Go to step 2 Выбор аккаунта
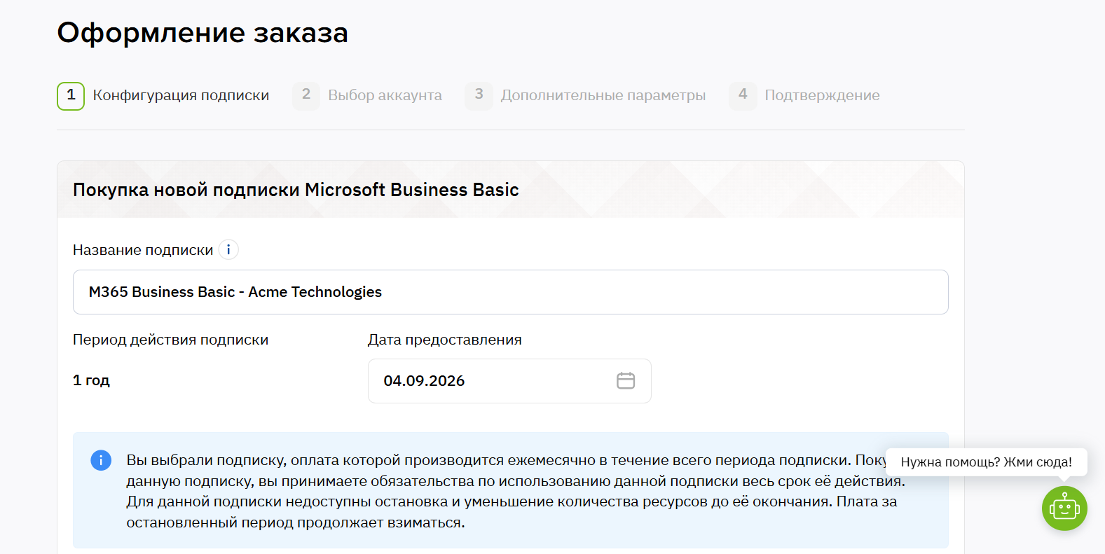Image resolution: width=1105 pixels, height=554 pixels. 367,96
